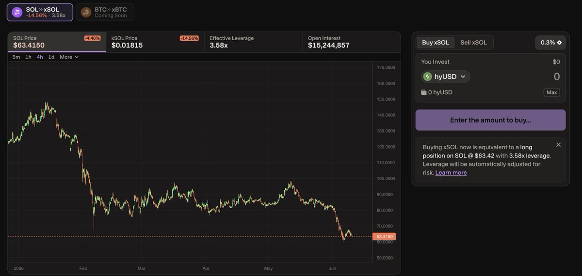Click the May label on time axis
Image resolution: width=582 pixels, height=276 pixels.
pos(269,268)
